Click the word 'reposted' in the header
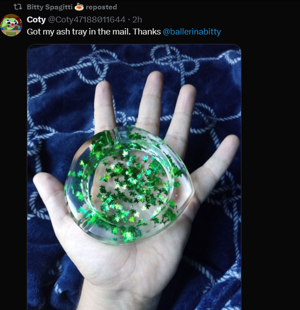300x310 pixels. coord(101,7)
